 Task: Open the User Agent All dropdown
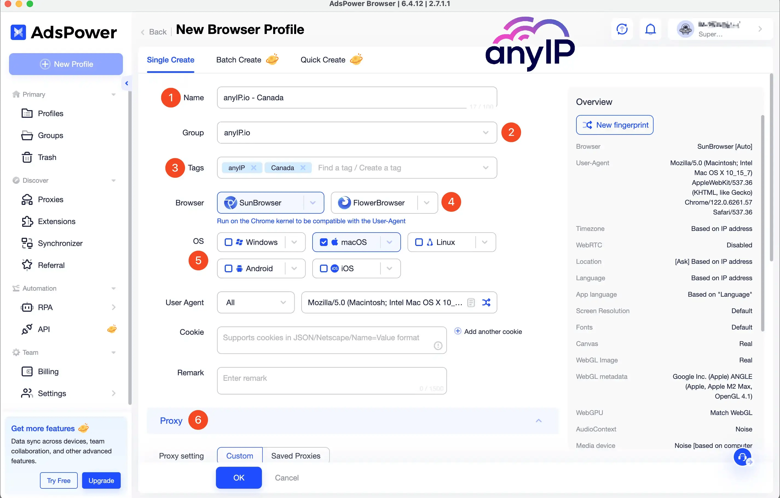click(x=256, y=302)
